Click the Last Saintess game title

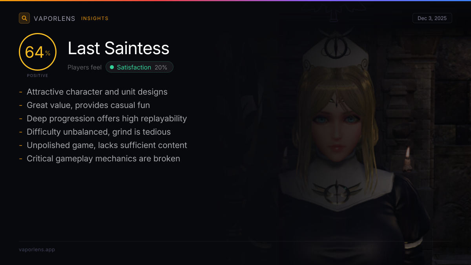119,48
